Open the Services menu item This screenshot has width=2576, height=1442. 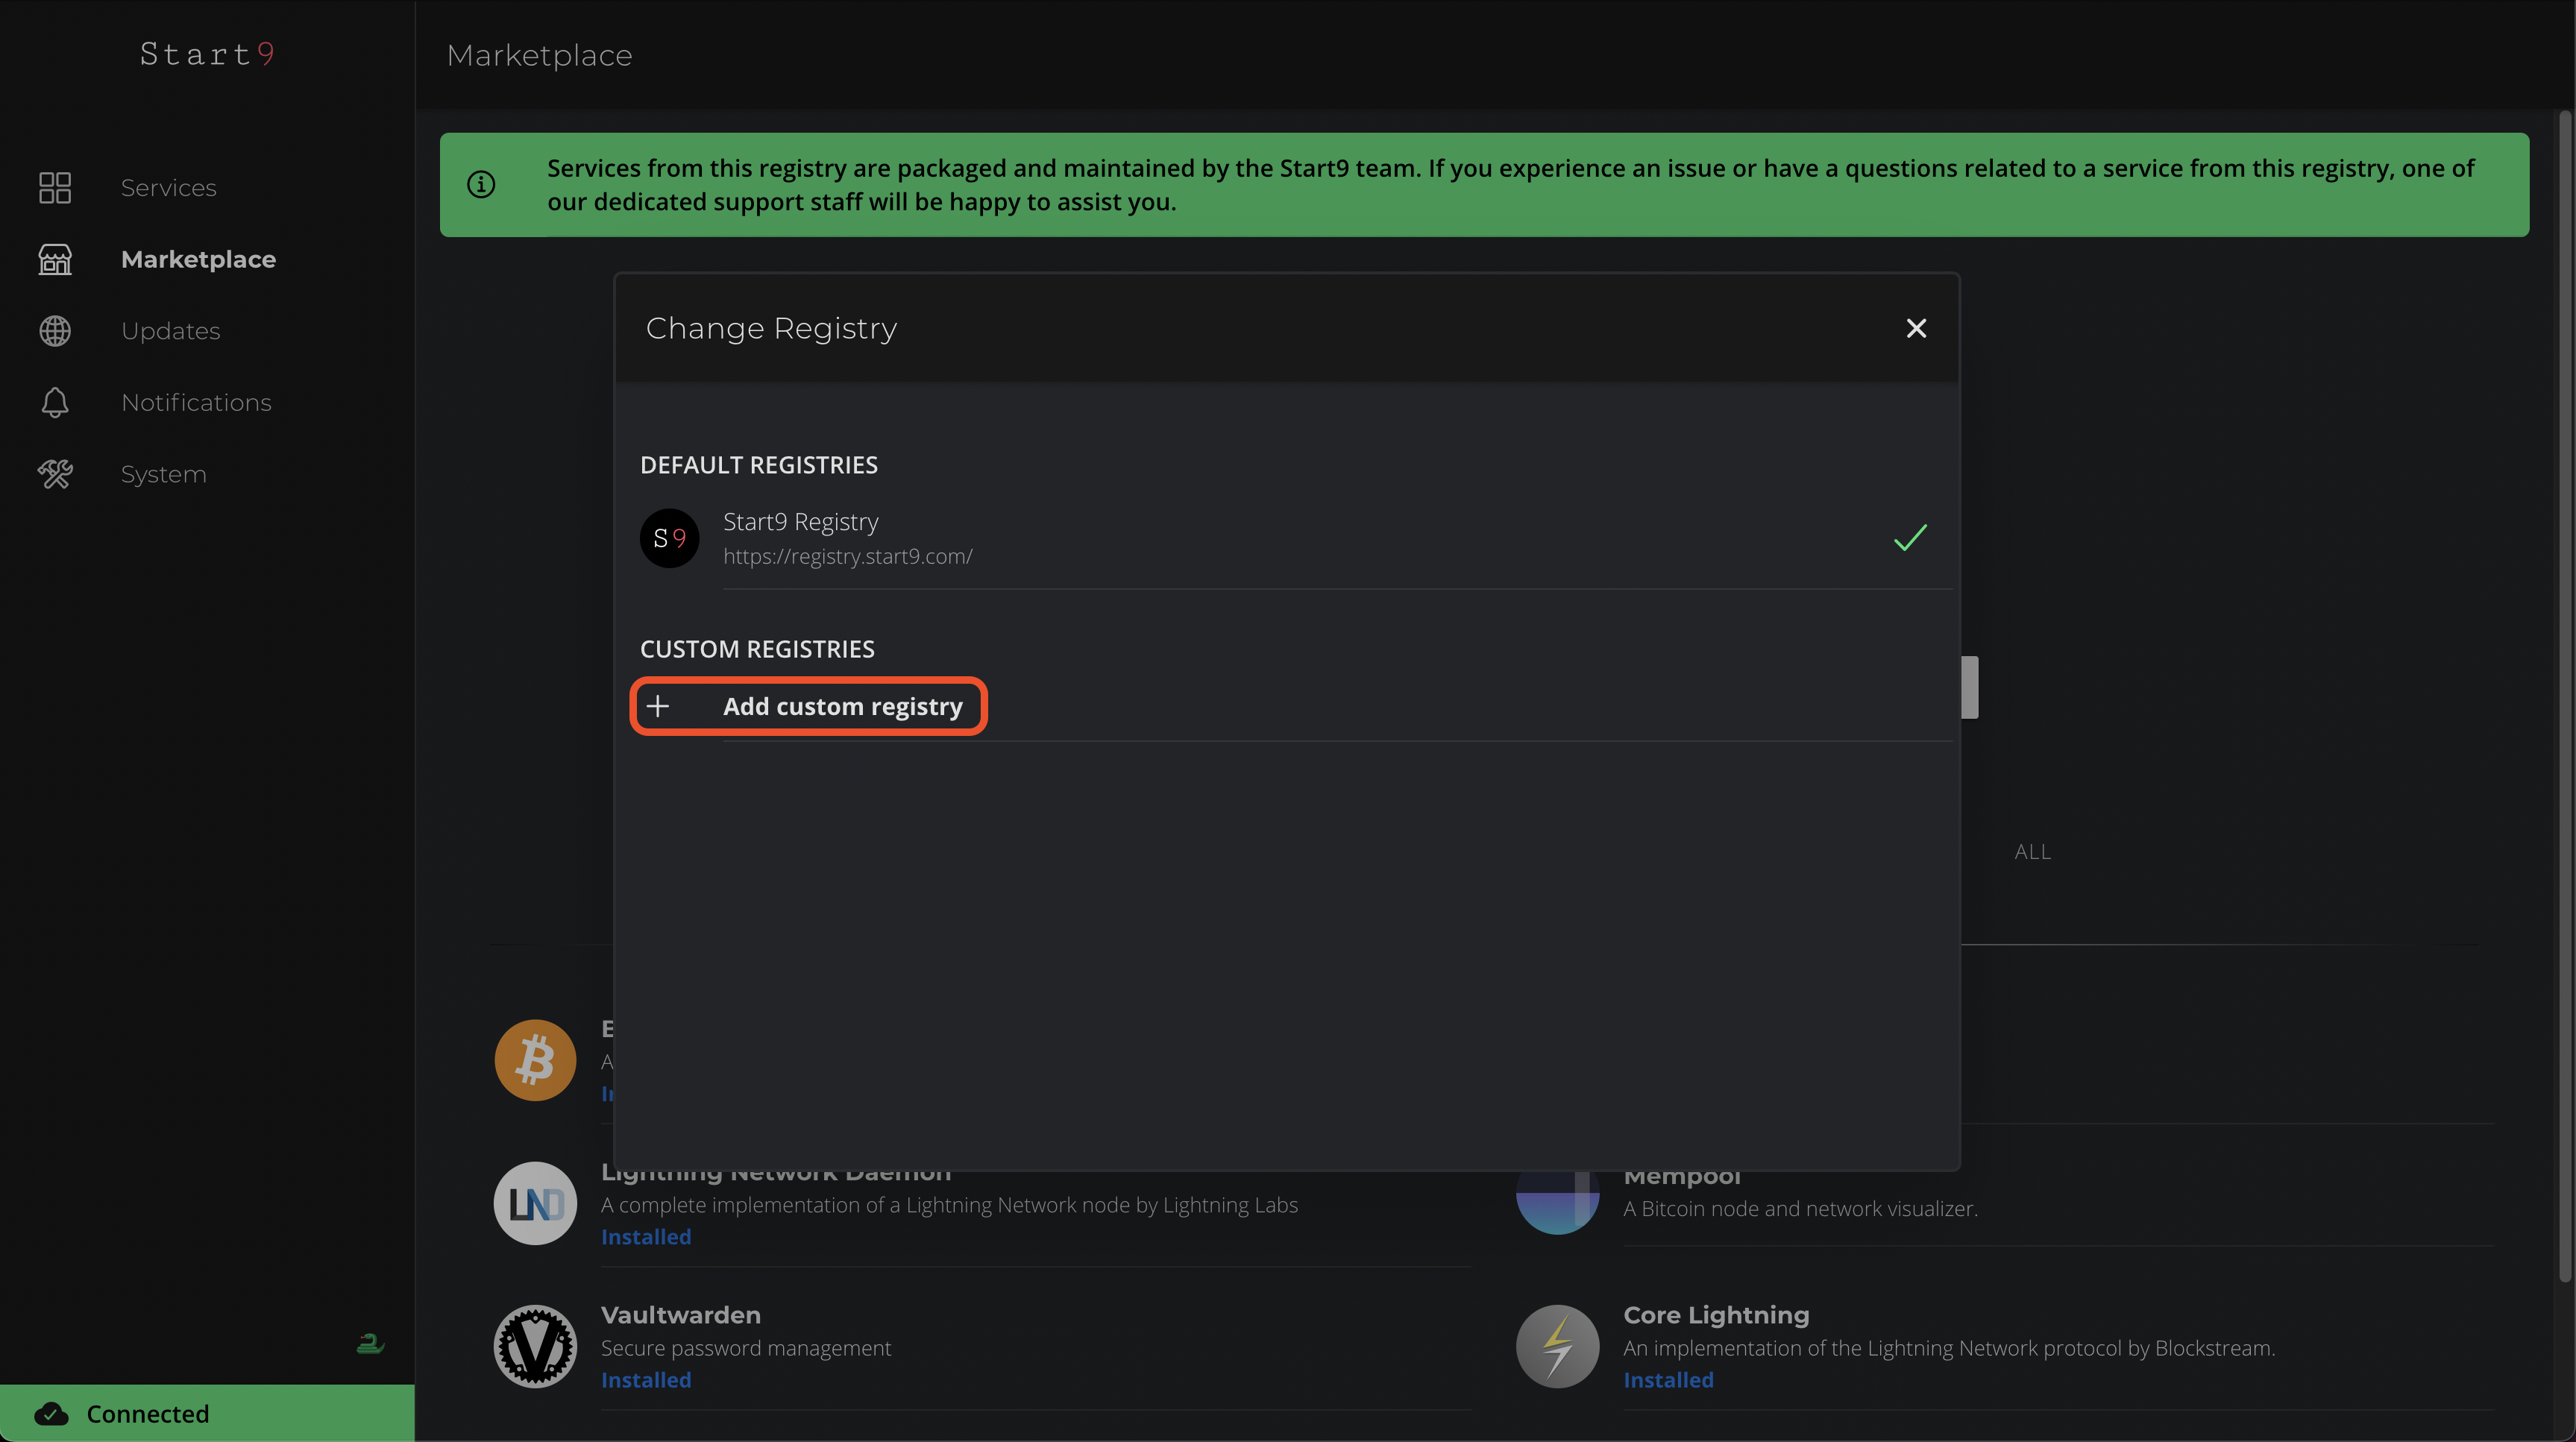pyautogui.click(x=168, y=188)
